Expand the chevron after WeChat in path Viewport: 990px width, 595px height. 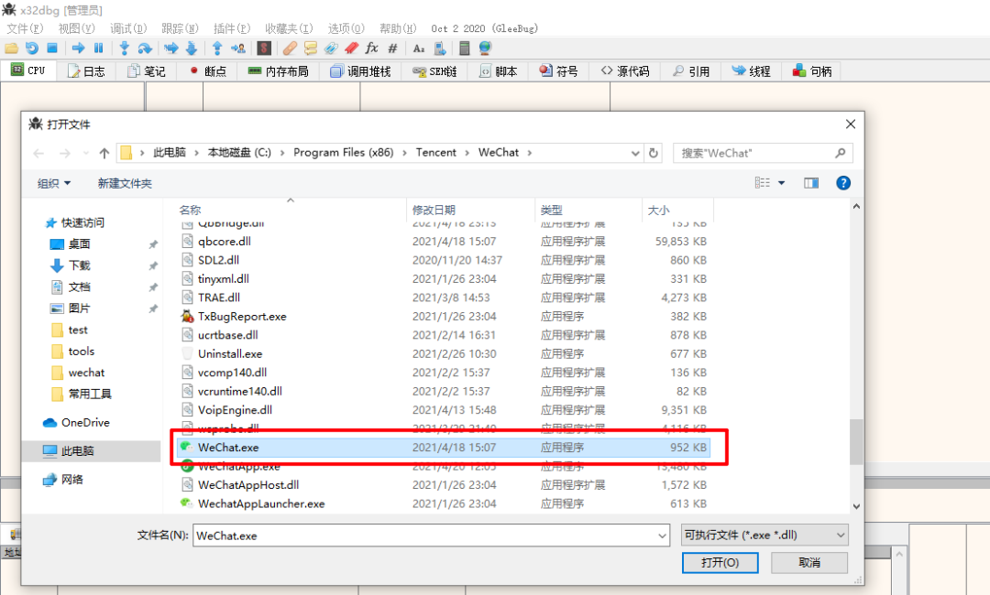click(529, 153)
